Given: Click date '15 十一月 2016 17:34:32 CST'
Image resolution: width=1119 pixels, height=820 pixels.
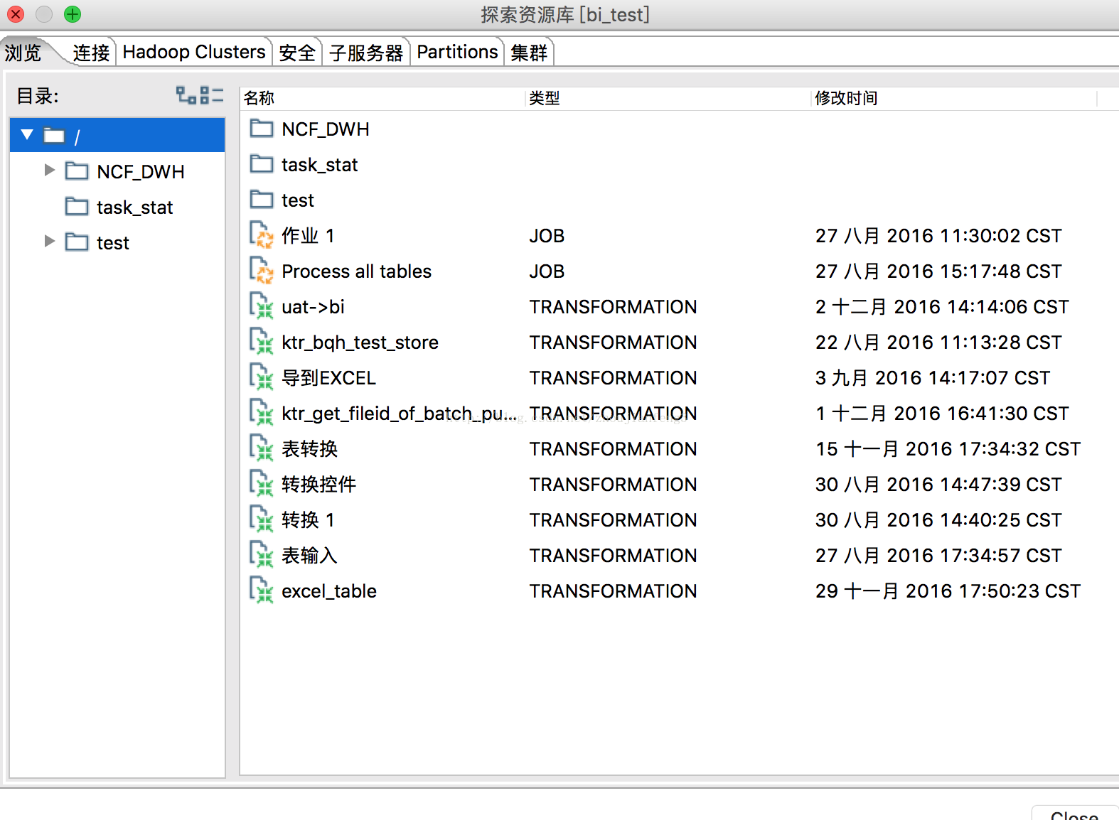Looking at the screenshot, I should tap(948, 449).
